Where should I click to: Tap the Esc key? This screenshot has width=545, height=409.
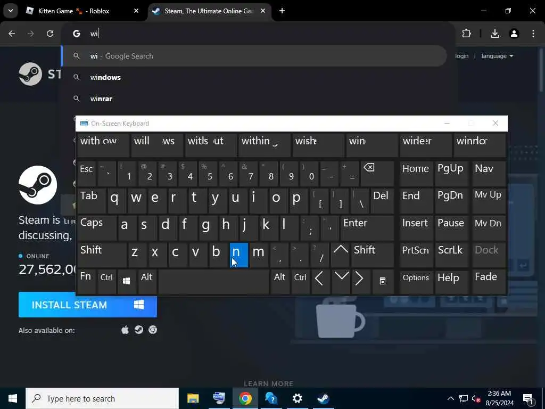click(x=87, y=173)
